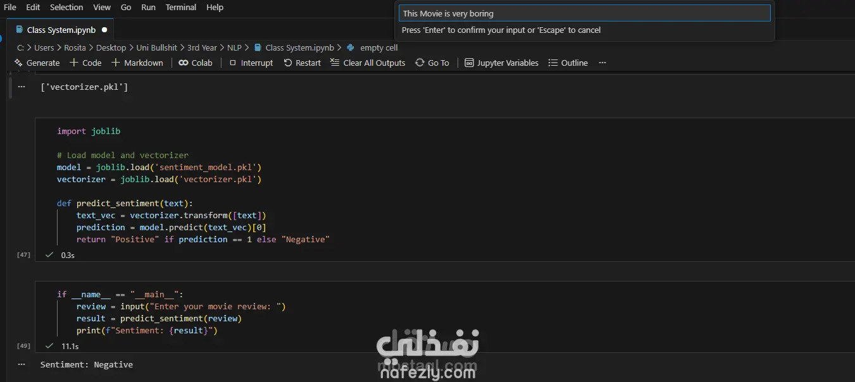Click the 3rd Year breadcrumb segment

click(203, 47)
